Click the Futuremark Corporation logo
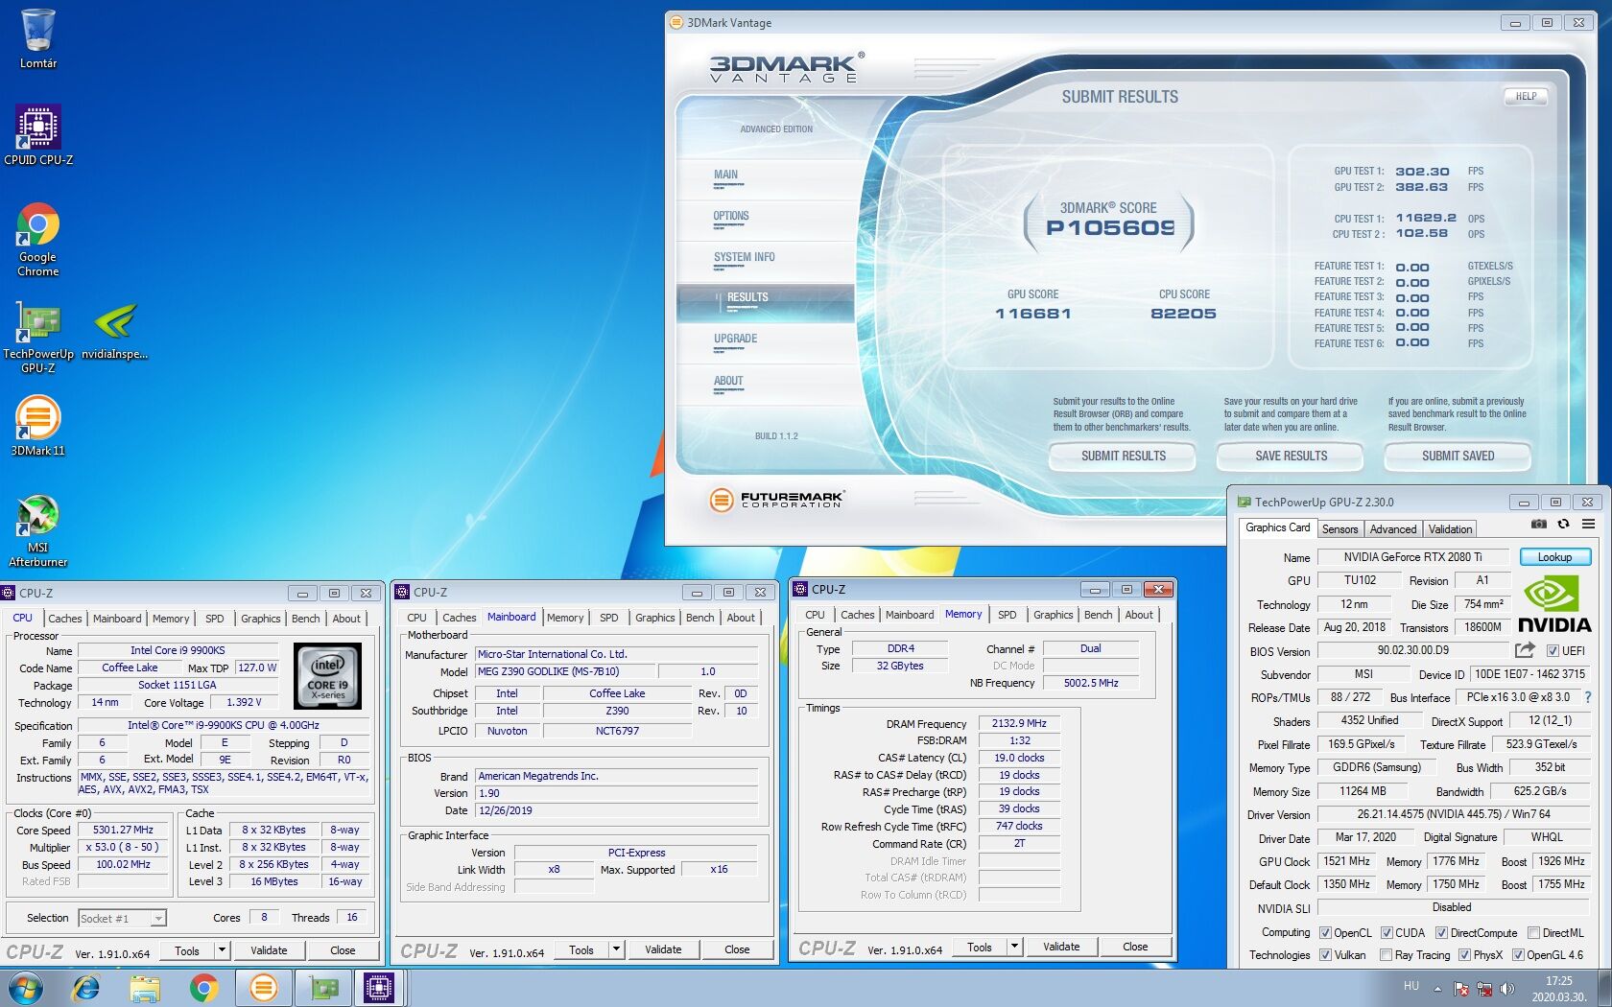 click(x=777, y=500)
